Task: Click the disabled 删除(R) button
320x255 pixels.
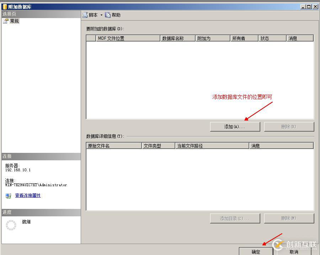Action: (x=289, y=126)
